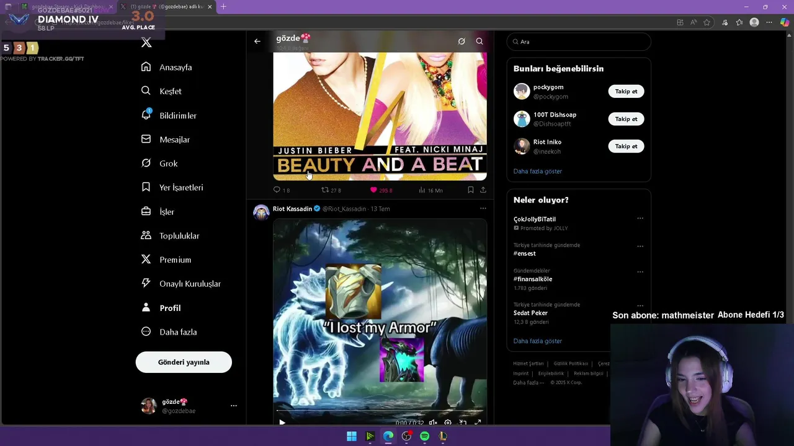Bookmark the Beauty and a Beat post

click(470, 190)
